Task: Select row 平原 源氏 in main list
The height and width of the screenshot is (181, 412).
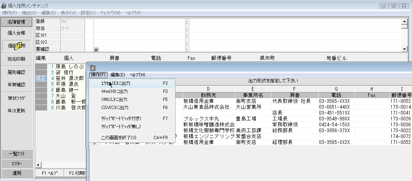Action: 67,84
